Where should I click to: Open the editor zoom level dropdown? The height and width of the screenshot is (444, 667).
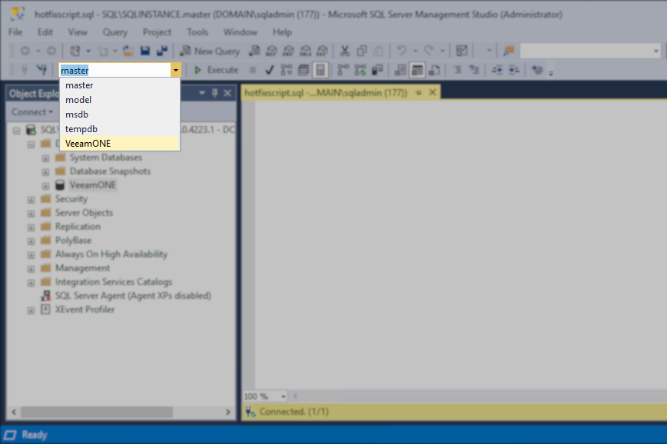[x=283, y=397]
